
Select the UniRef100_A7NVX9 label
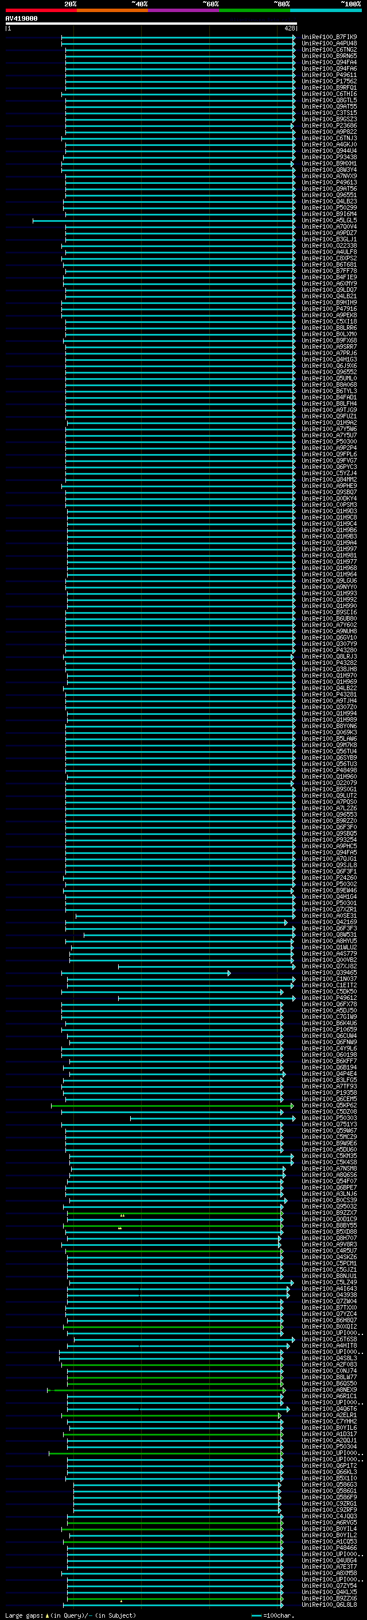pyautogui.click(x=329, y=176)
